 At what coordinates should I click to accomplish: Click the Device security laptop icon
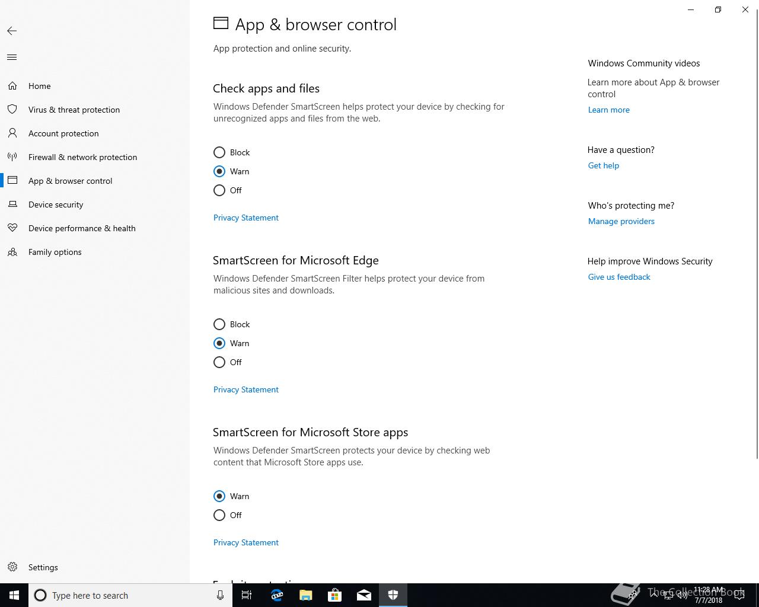click(12, 205)
